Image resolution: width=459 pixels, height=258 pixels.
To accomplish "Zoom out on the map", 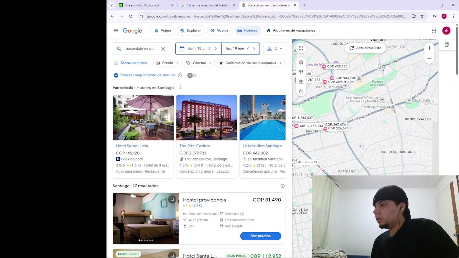I will pyautogui.click(x=429, y=59).
